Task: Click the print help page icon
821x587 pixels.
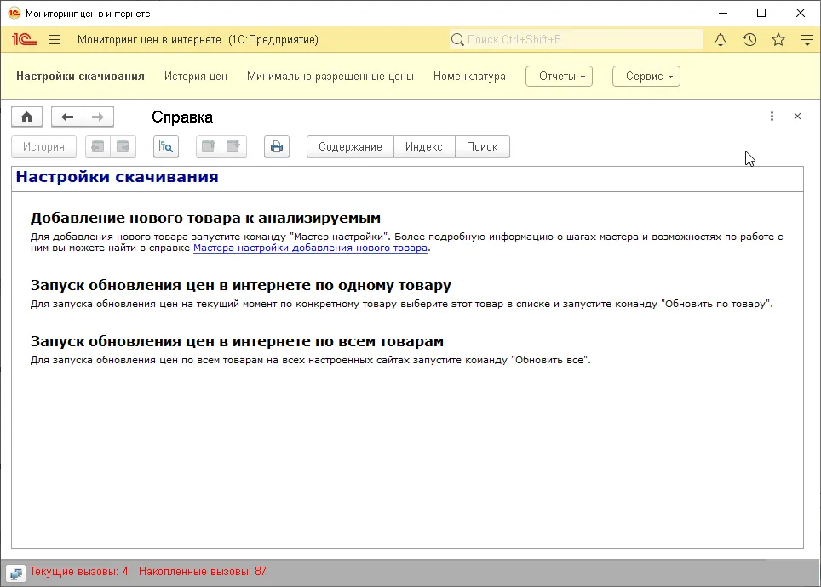Action: tap(276, 146)
